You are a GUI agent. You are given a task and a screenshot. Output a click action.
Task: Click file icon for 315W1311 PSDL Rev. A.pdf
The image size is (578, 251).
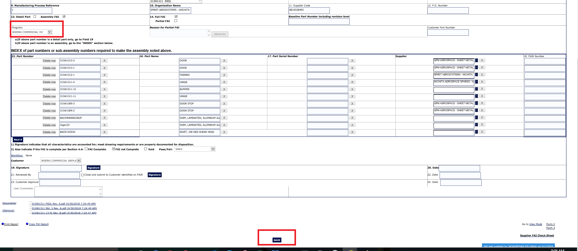pos(30,203)
